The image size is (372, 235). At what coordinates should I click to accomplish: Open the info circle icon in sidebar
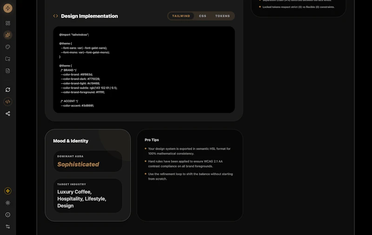point(8,215)
